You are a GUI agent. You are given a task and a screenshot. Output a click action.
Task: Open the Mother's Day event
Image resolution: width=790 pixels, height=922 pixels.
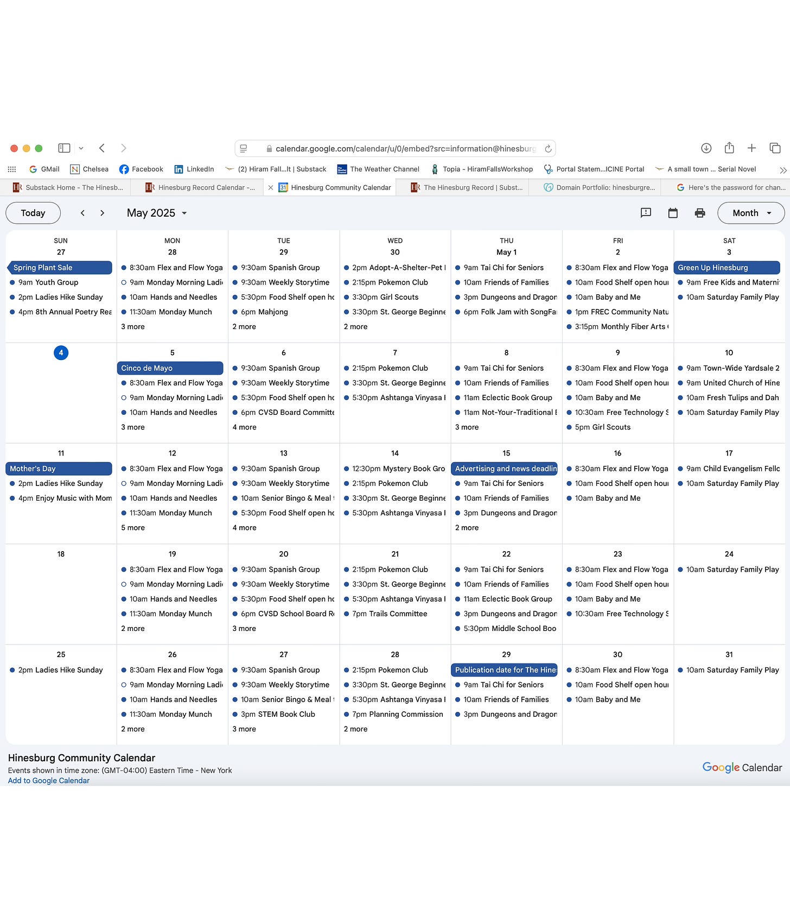point(59,469)
